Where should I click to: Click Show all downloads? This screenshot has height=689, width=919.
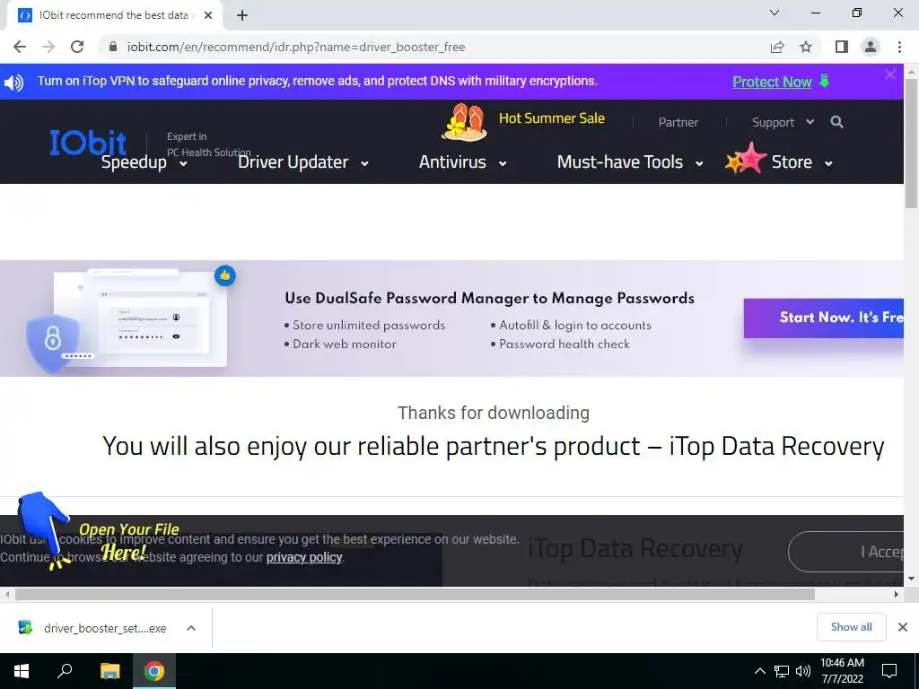click(851, 627)
